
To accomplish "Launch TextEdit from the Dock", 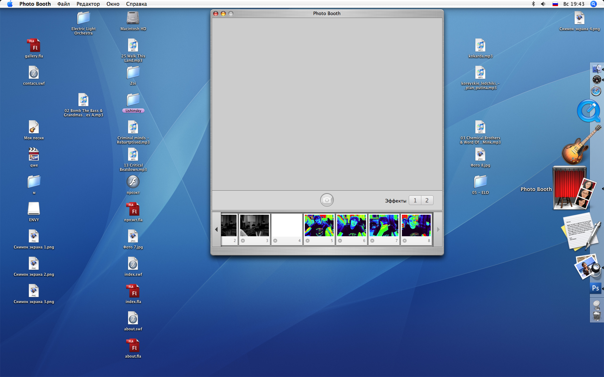I will pyautogui.click(x=581, y=231).
